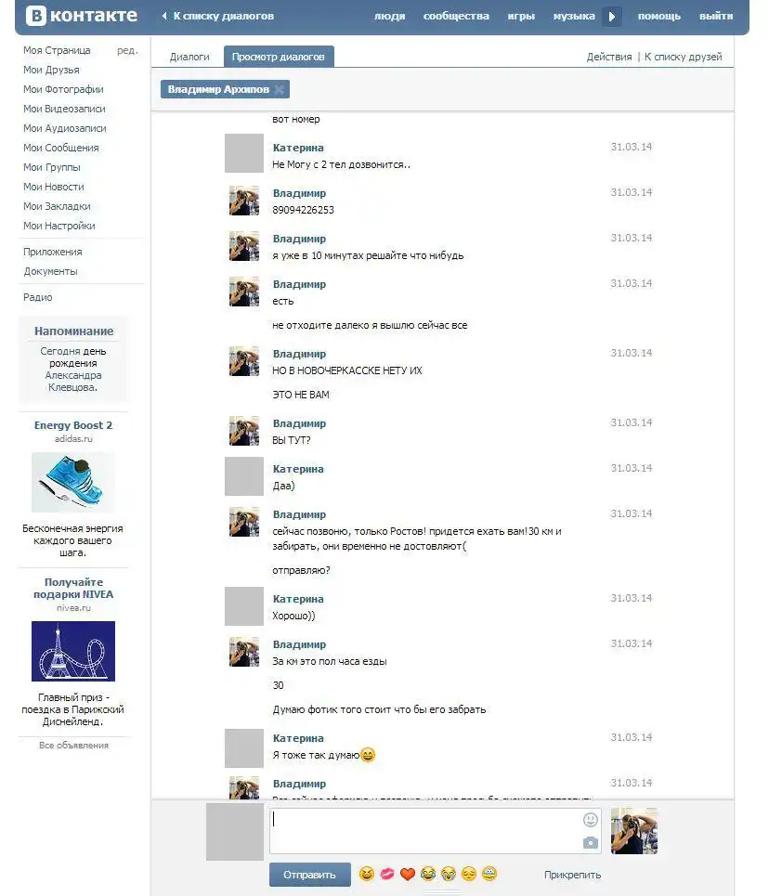Insert the first laughing squint emoji
Screen dimensions: 769x896
[x=367, y=875]
